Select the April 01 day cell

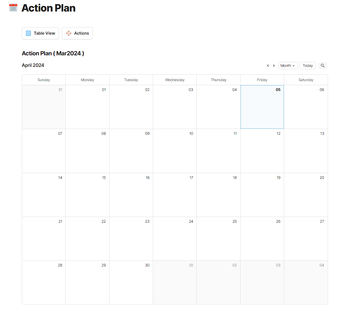pos(87,107)
